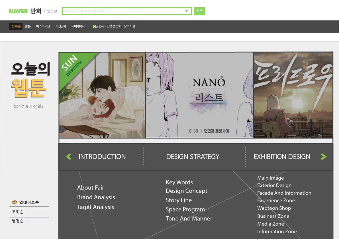This screenshot has width=339, height=239.
Task: Open the 마이페이지 menu item
Action: tap(78, 26)
